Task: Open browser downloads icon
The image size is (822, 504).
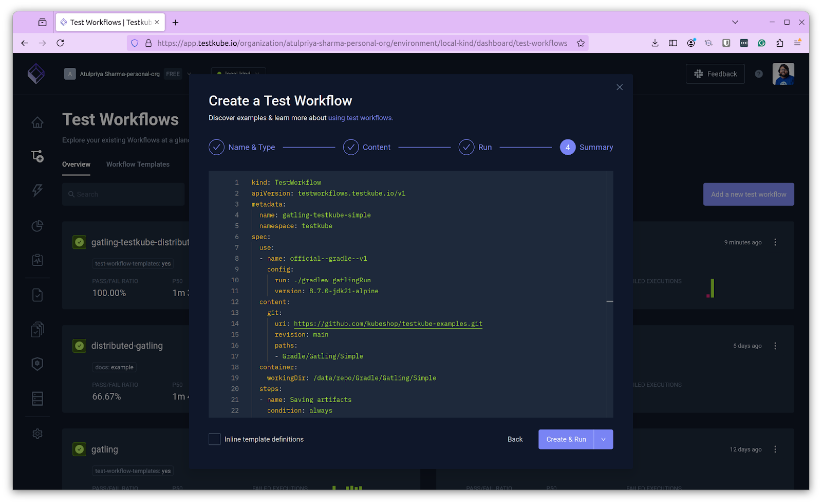Action: [x=655, y=43]
